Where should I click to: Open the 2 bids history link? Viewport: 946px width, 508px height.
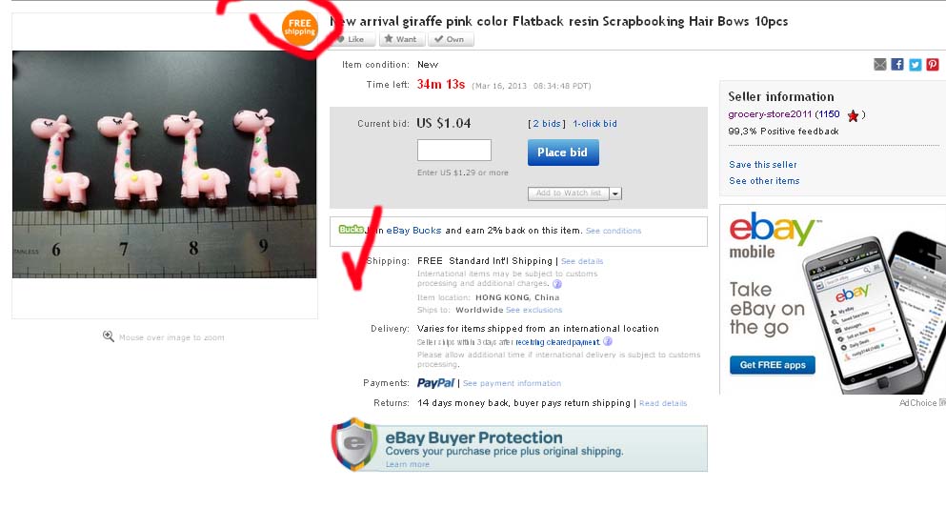pos(547,124)
